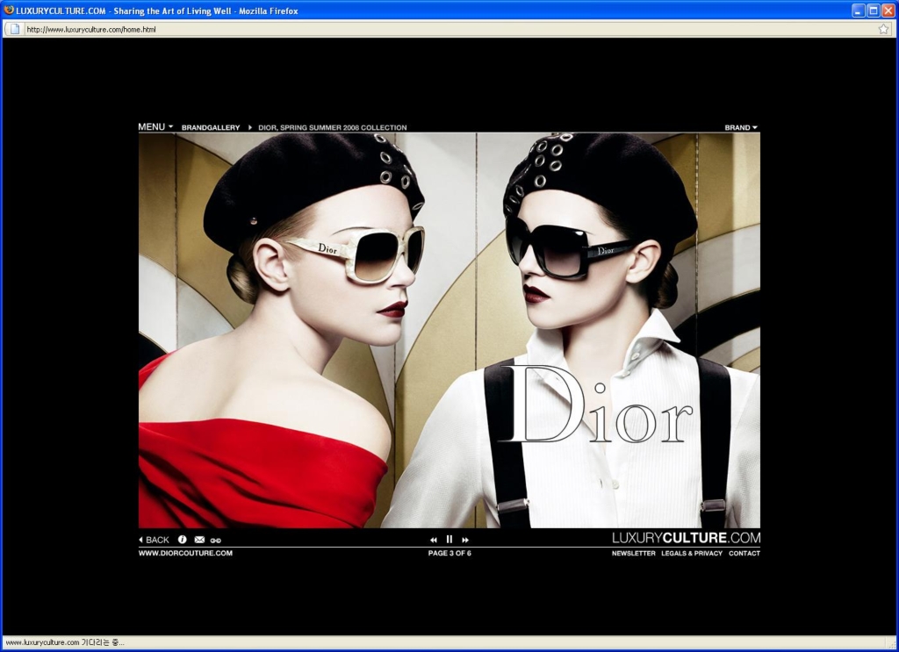The width and height of the screenshot is (899, 652).
Task: Go to previous slide (rewind)
Action: [434, 540]
